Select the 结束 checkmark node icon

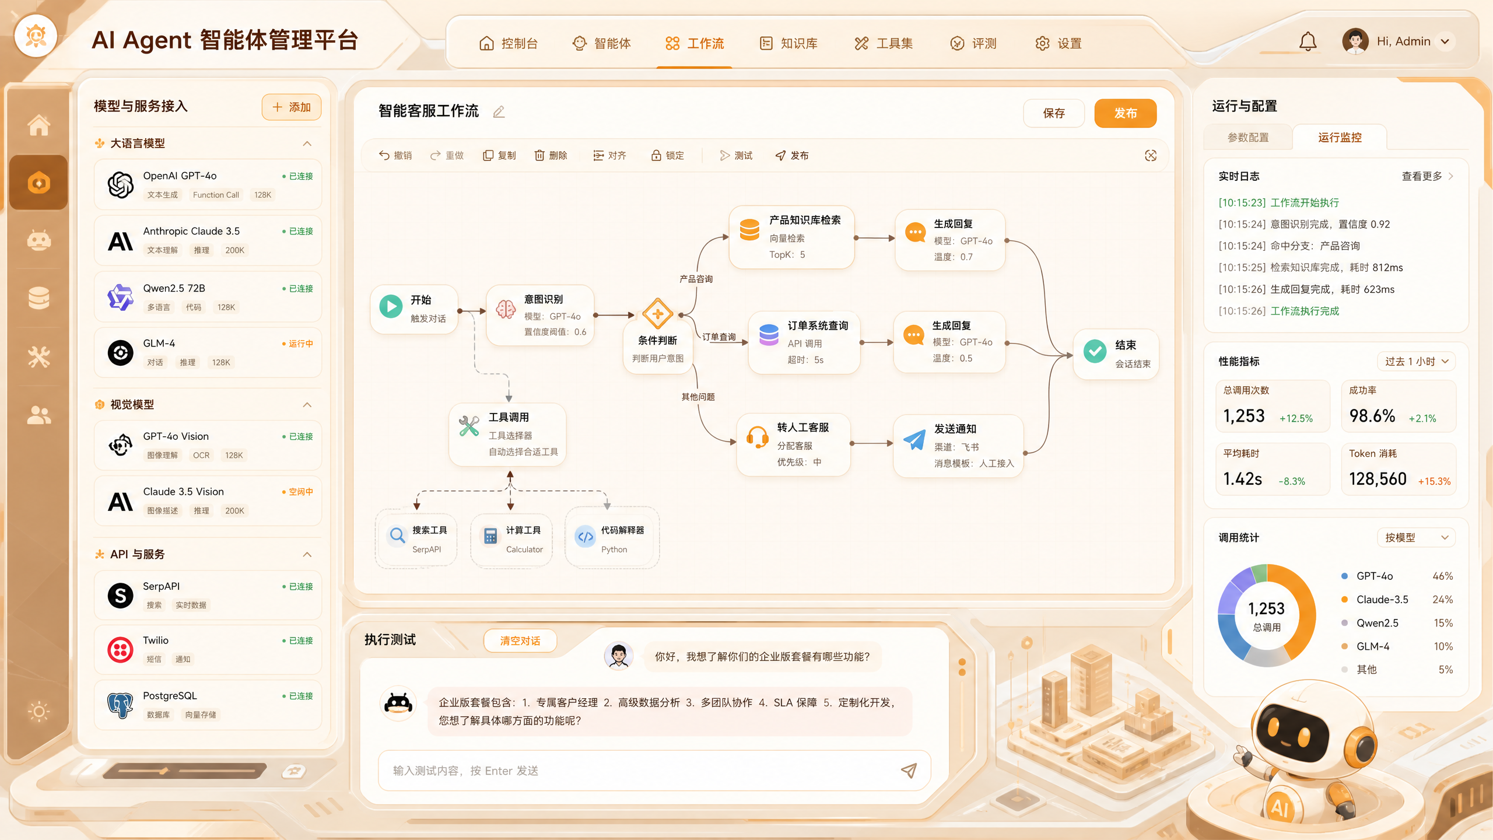click(1095, 351)
